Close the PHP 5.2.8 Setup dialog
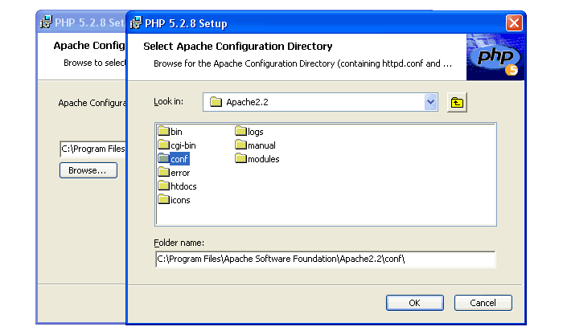The width and height of the screenshot is (563, 335). pyautogui.click(x=514, y=22)
